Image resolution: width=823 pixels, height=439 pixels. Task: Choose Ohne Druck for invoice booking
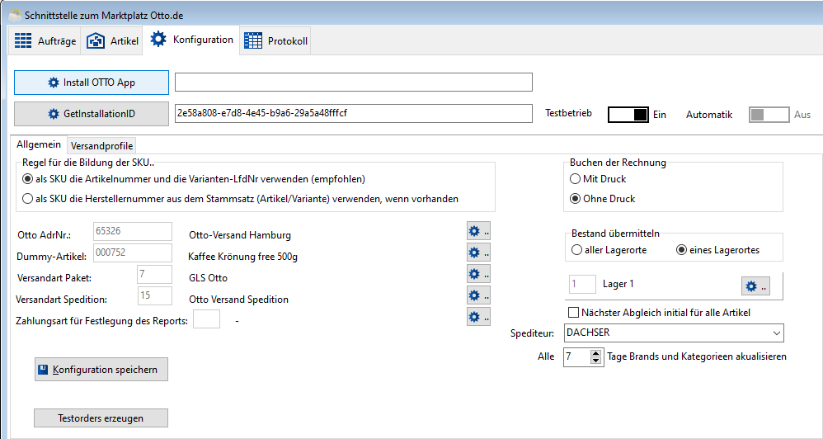[603, 199]
